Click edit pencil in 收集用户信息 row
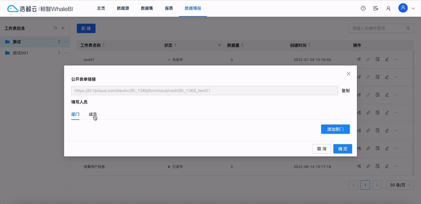Screen dimensions: 421x204 tap(387, 167)
